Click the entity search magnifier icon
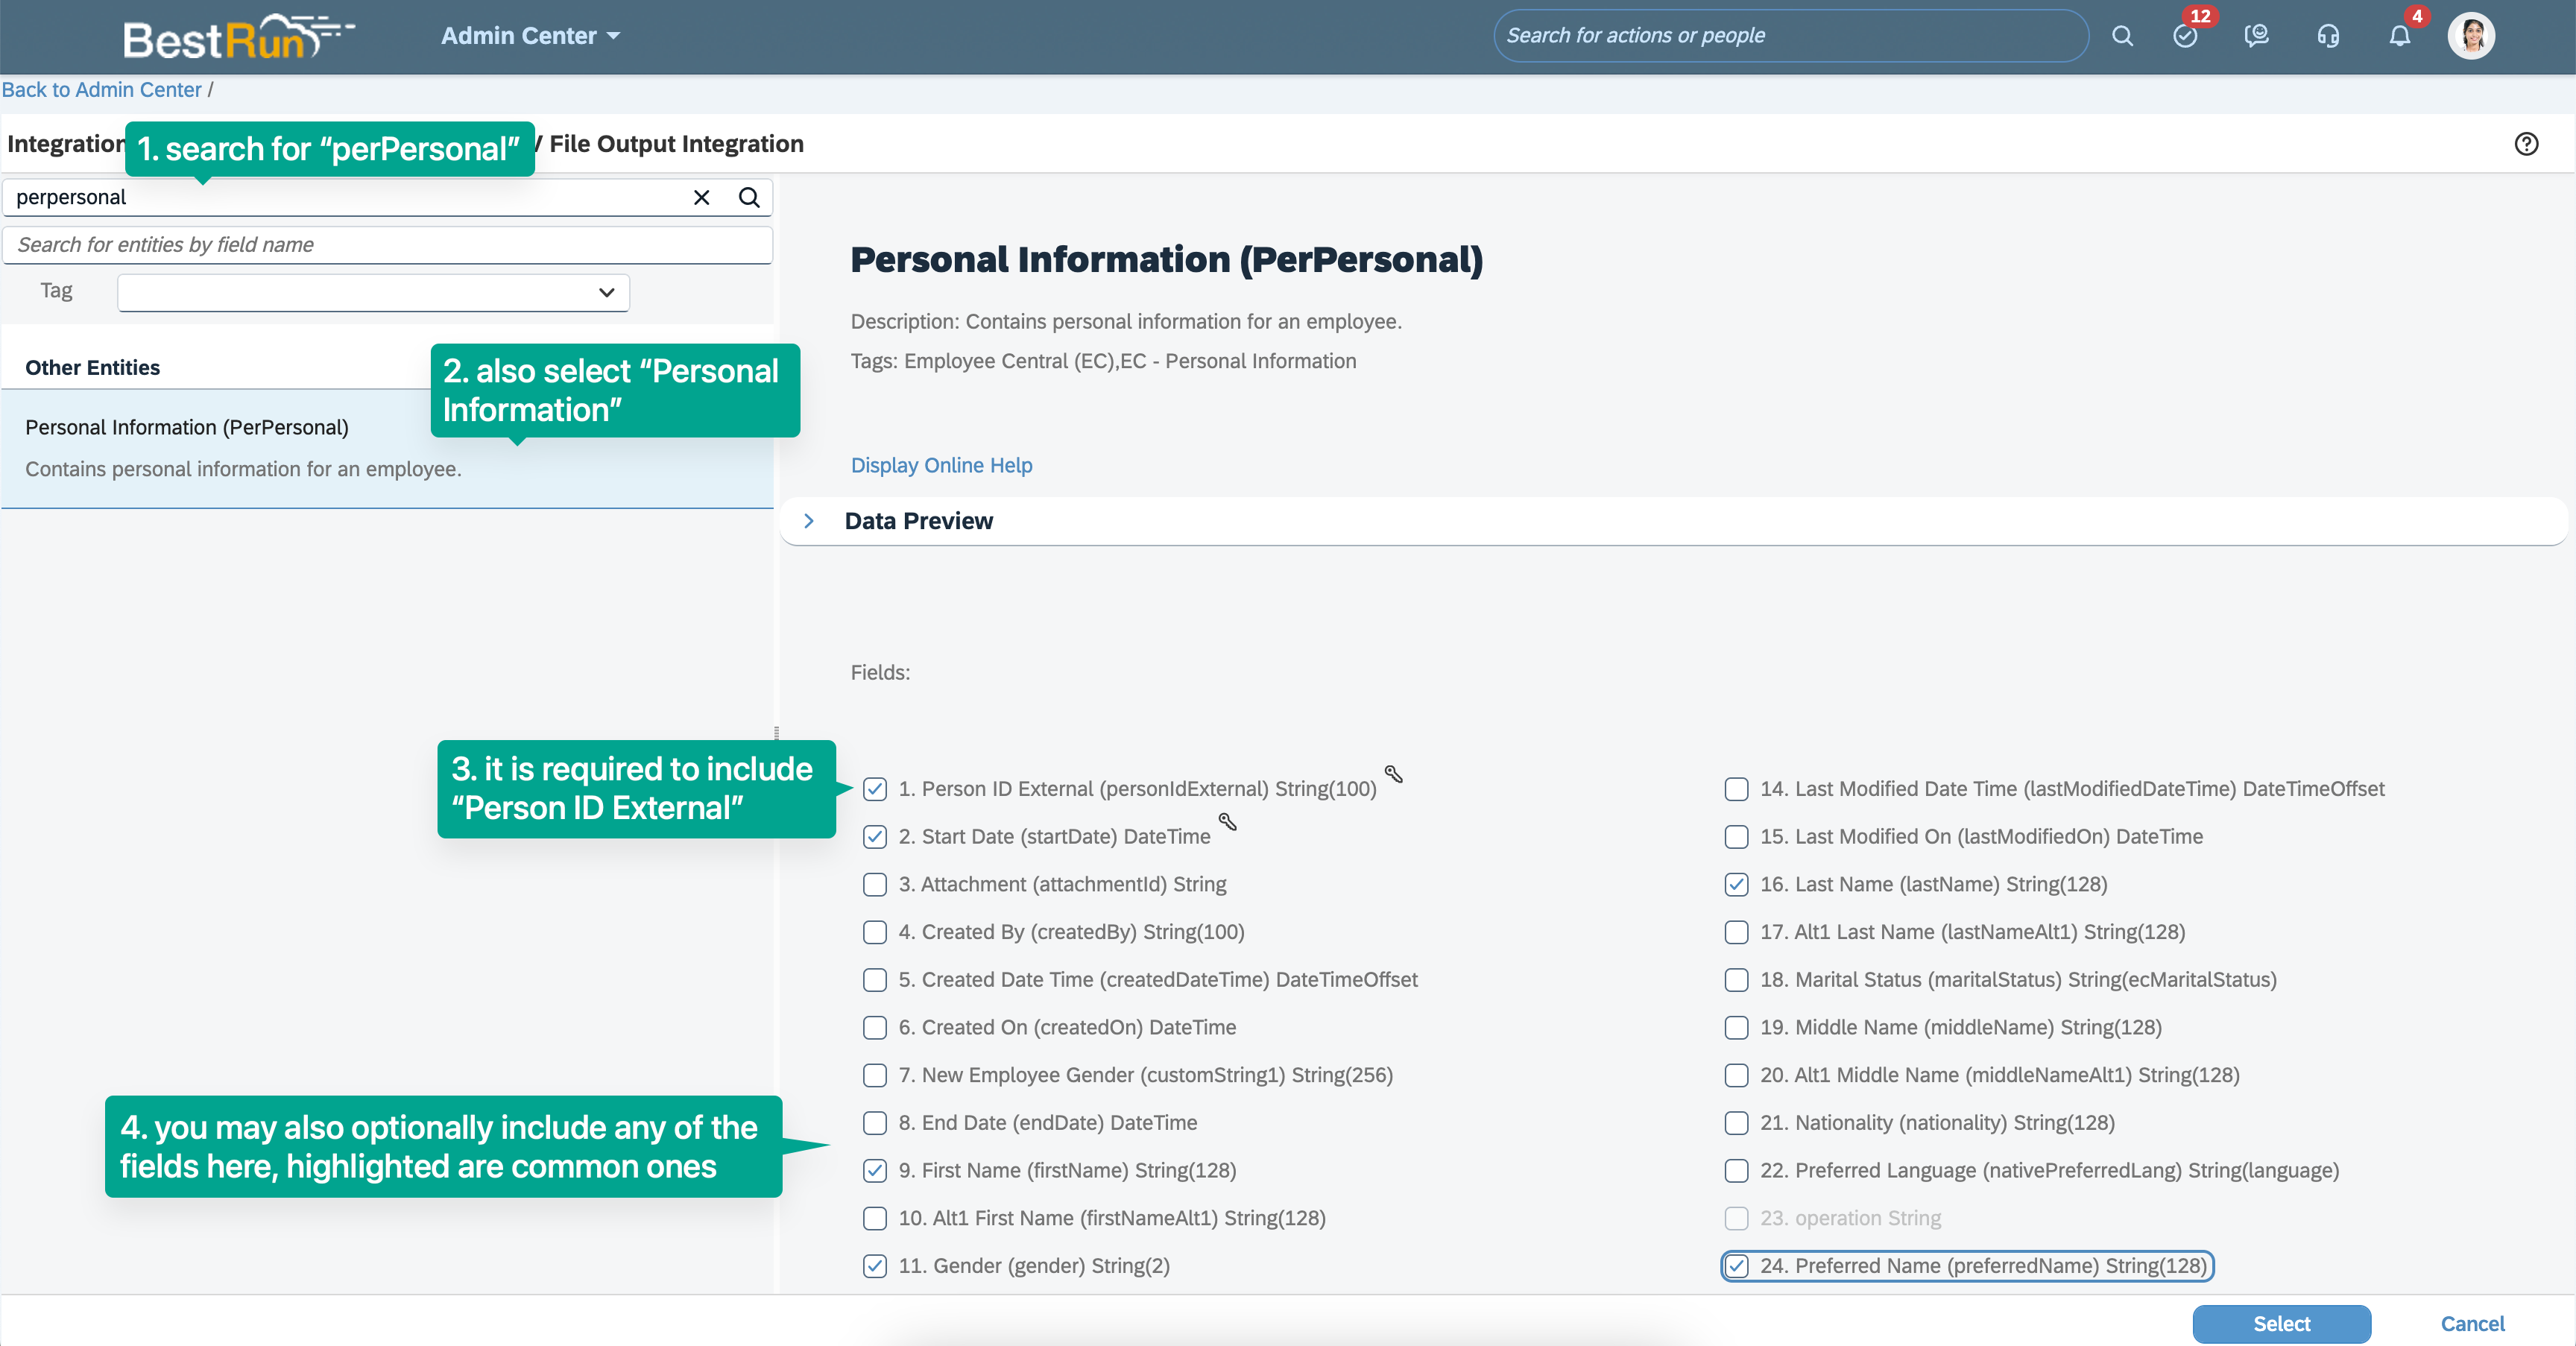Image resolution: width=2576 pixels, height=1346 pixels. click(749, 197)
